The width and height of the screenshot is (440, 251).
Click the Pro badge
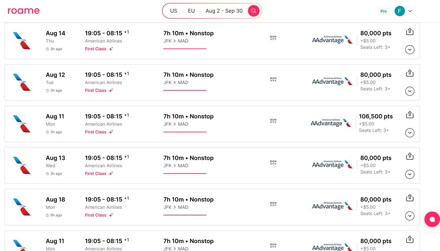click(383, 11)
